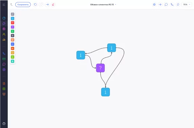The image size is (194, 128).
Task: Select the left blue info node on canvas
Action: click(x=81, y=55)
